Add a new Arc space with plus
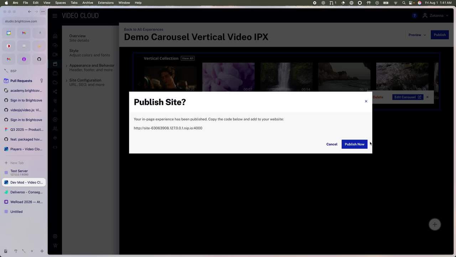This screenshot has height=257, width=456. [x=42, y=251]
